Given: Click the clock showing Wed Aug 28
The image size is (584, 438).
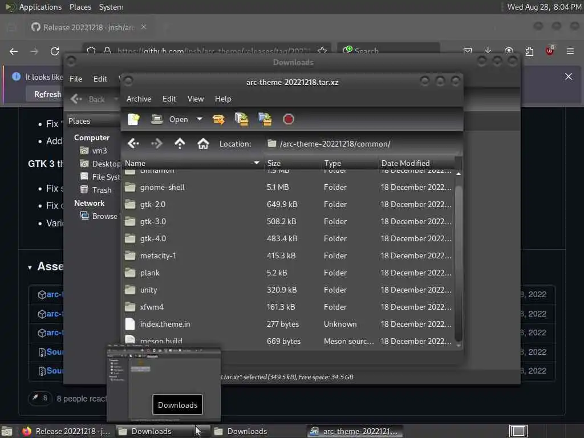Looking at the screenshot, I should [545, 7].
